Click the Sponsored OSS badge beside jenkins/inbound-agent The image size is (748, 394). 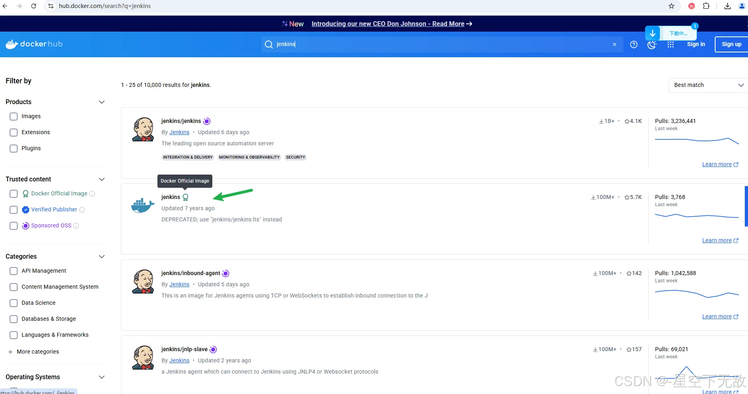pyautogui.click(x=226, y=273)
